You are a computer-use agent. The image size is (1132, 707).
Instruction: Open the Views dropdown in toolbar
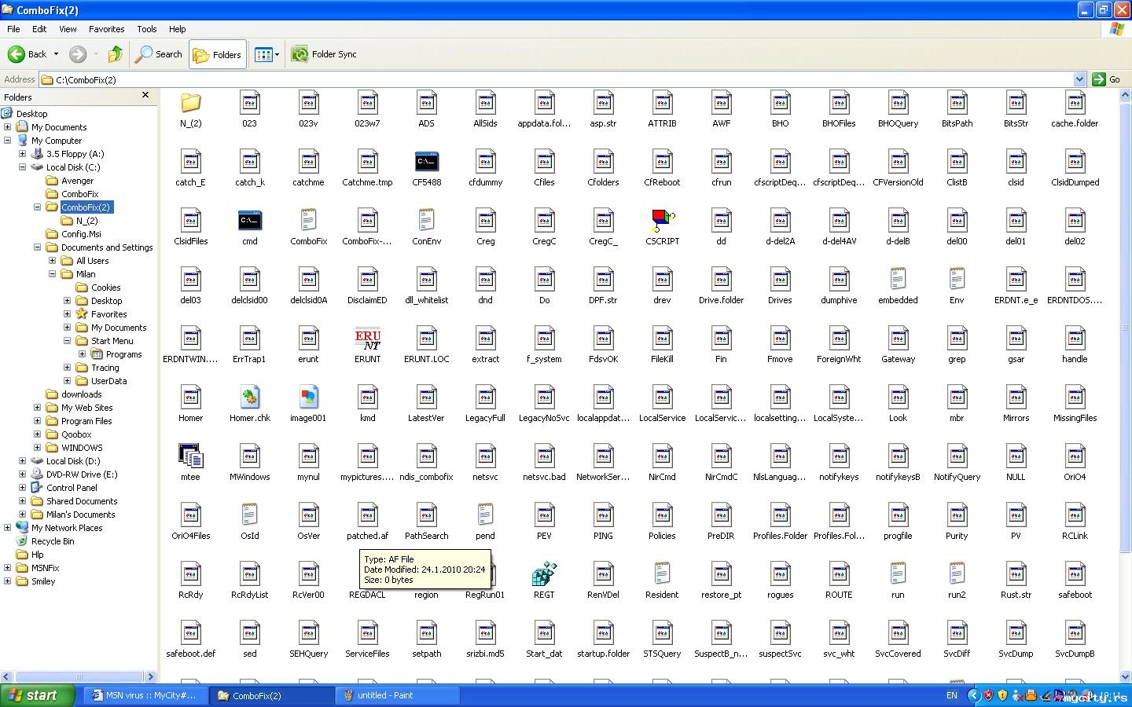266,54
